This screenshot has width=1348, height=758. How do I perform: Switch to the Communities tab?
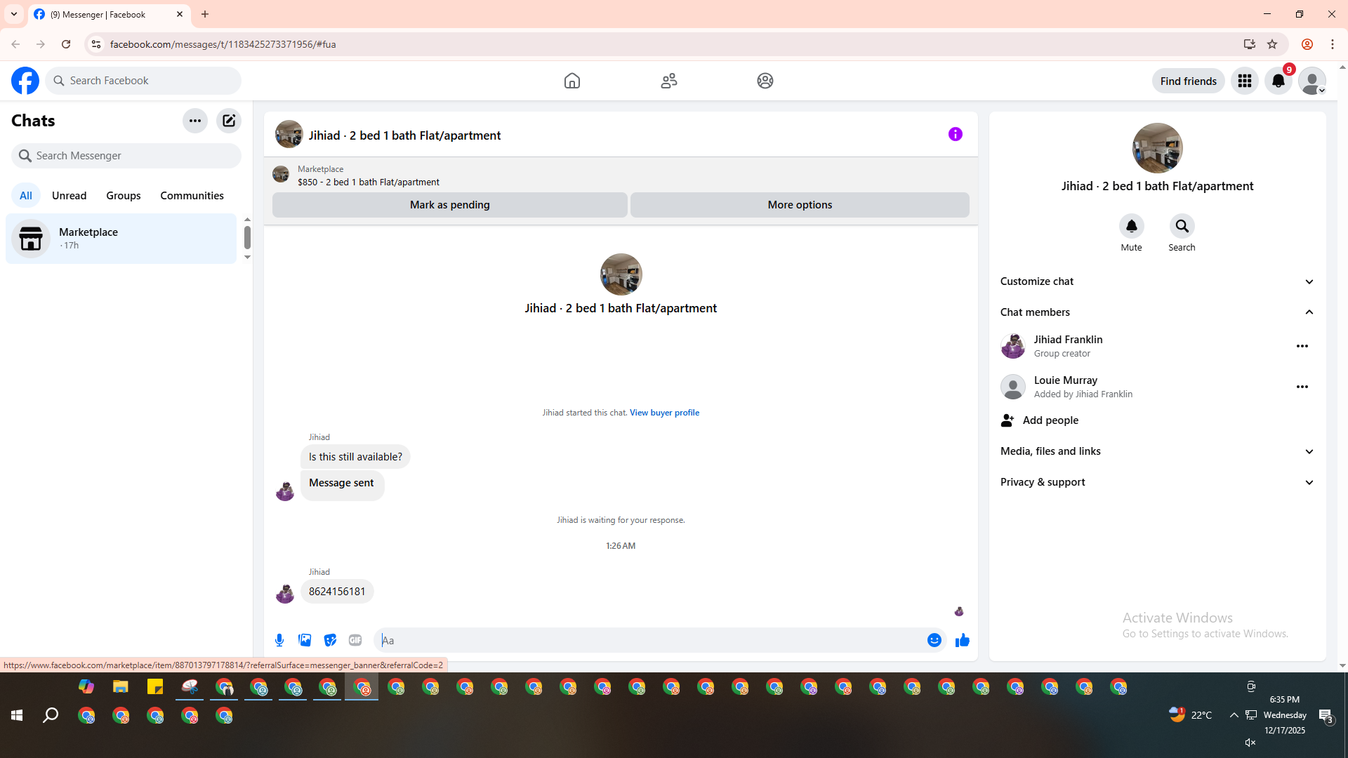click(192, 196)
